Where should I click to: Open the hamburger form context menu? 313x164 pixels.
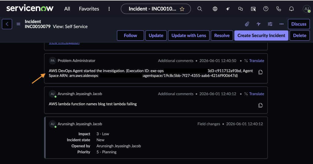18,24
